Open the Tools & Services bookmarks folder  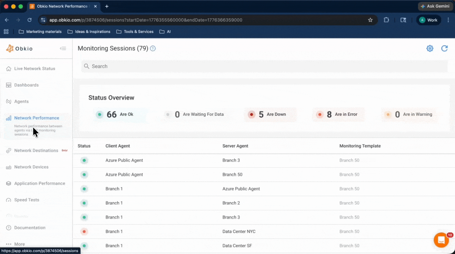point(135,31)
